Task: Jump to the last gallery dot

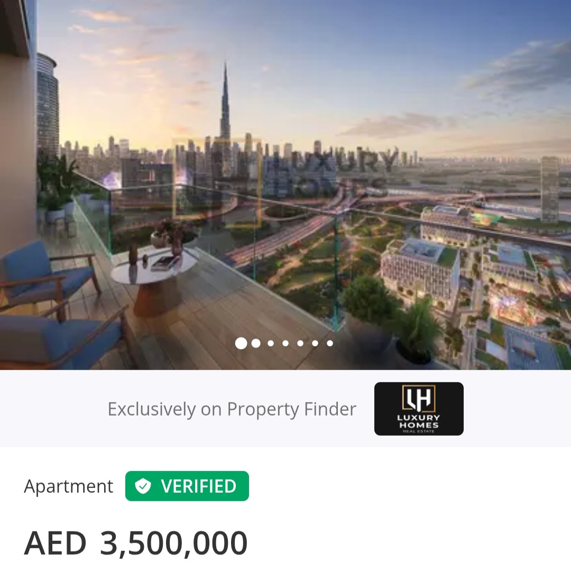Action: pos(330,343)
